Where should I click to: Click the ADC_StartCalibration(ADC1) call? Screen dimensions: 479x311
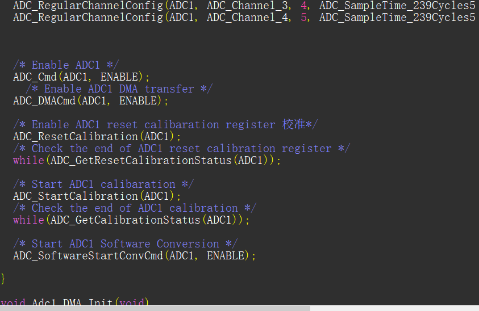click(97, 196)
